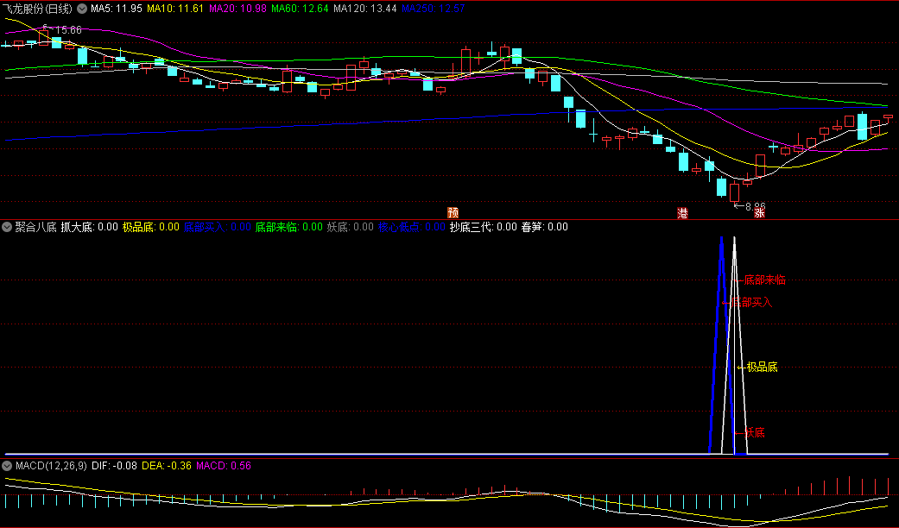
Task: Click the DIF: -0.08 value
Action: pyautogui.click(x=114, y=466)
